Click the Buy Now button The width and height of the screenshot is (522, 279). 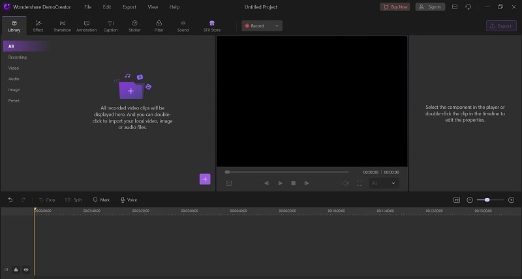tap(395, 7)
